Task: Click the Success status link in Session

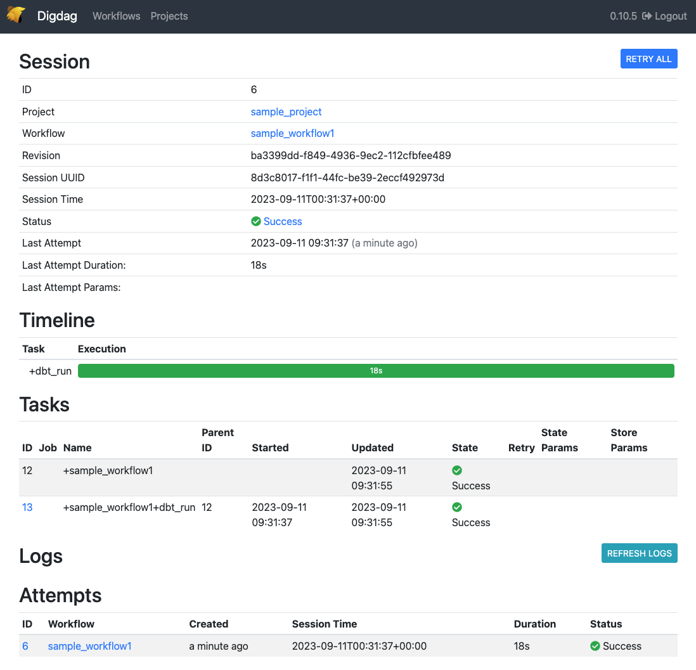Action: click(x=283, y=221)
